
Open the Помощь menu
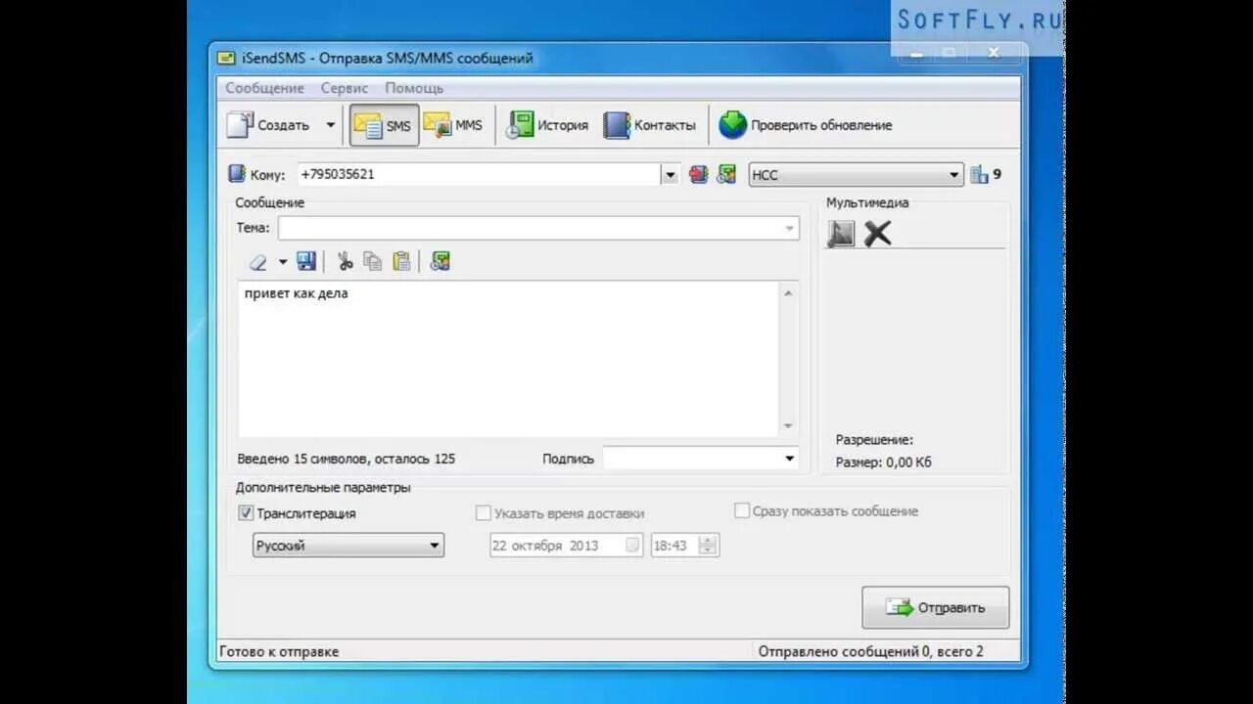[x=414, y=88]
